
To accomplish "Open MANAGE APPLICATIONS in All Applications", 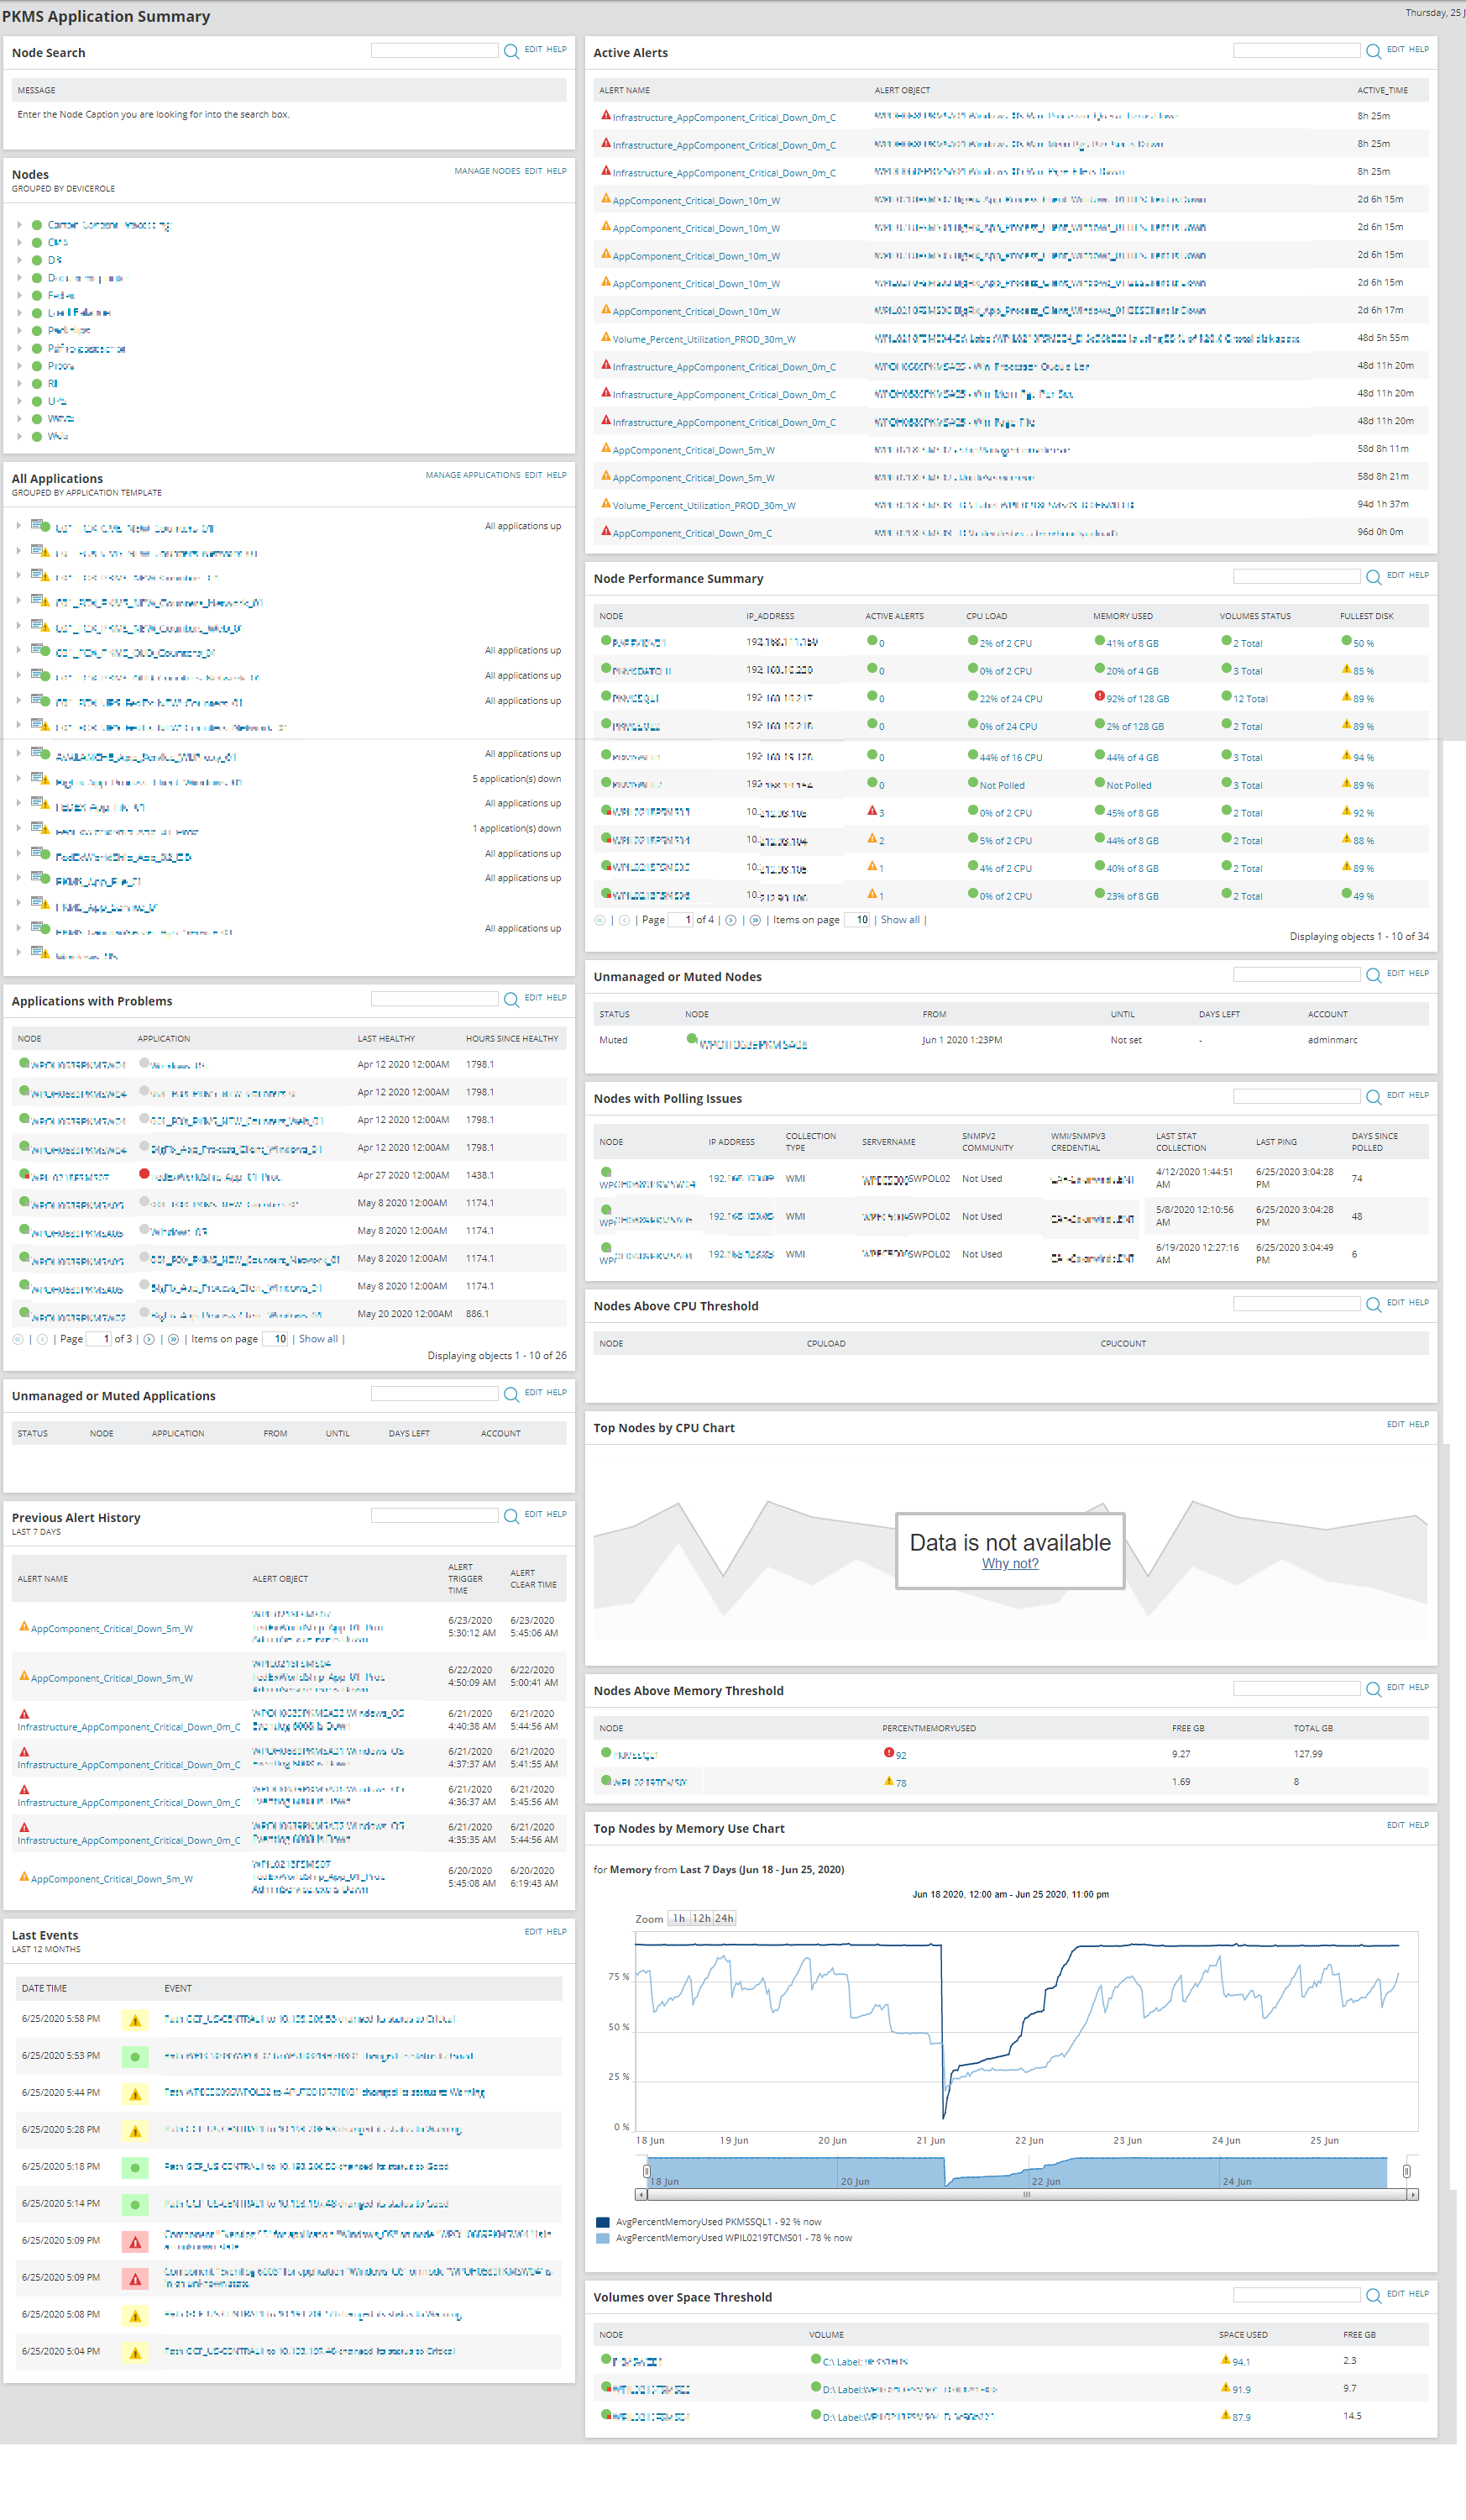I will [473, 475].
